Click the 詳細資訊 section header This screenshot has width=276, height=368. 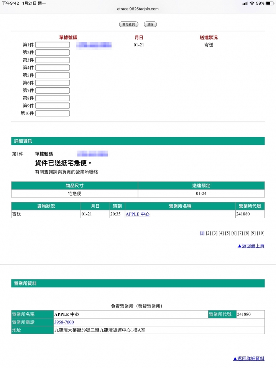tap(138, 141)
